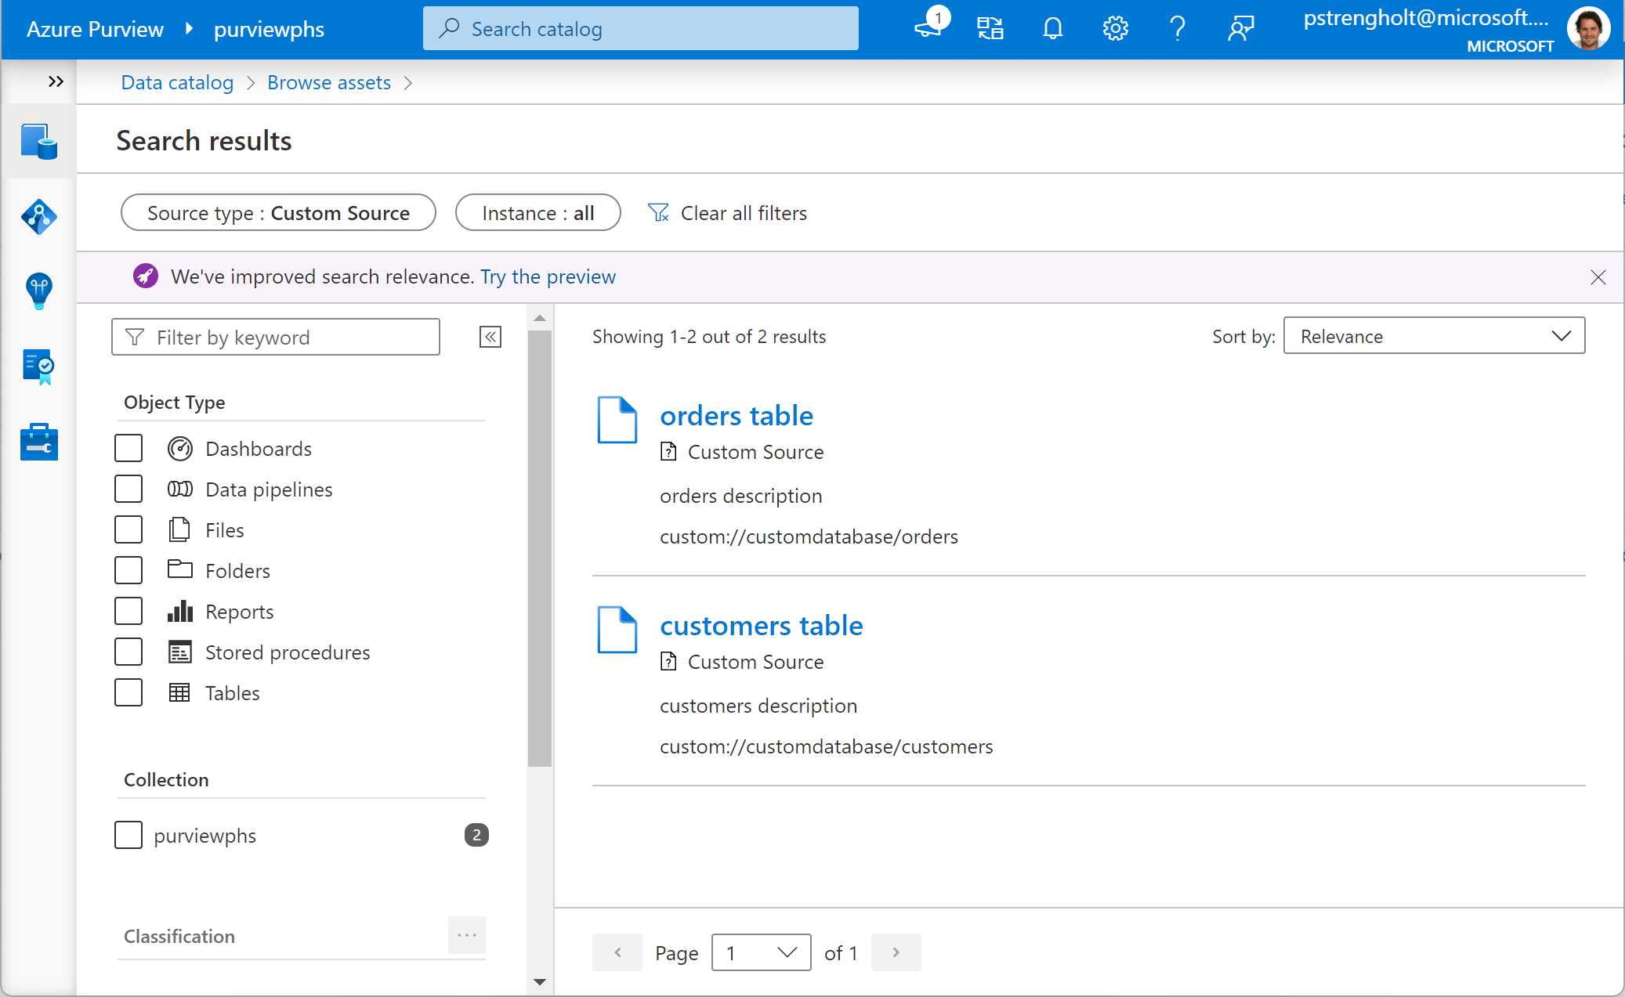The width and height of the screenshot is (1625, 997).
Task: Click the user profile avatar photo
Action: tap(1588, 28)
